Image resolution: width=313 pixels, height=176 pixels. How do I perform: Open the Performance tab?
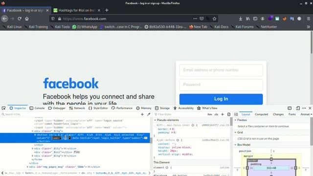pos(122,108)
